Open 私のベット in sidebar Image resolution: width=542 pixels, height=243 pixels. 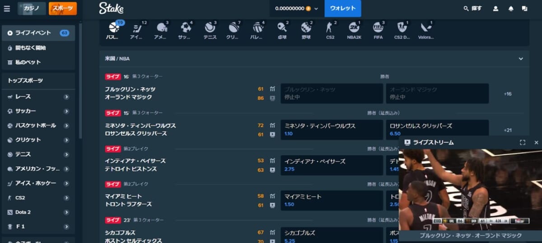pos(38,62)
